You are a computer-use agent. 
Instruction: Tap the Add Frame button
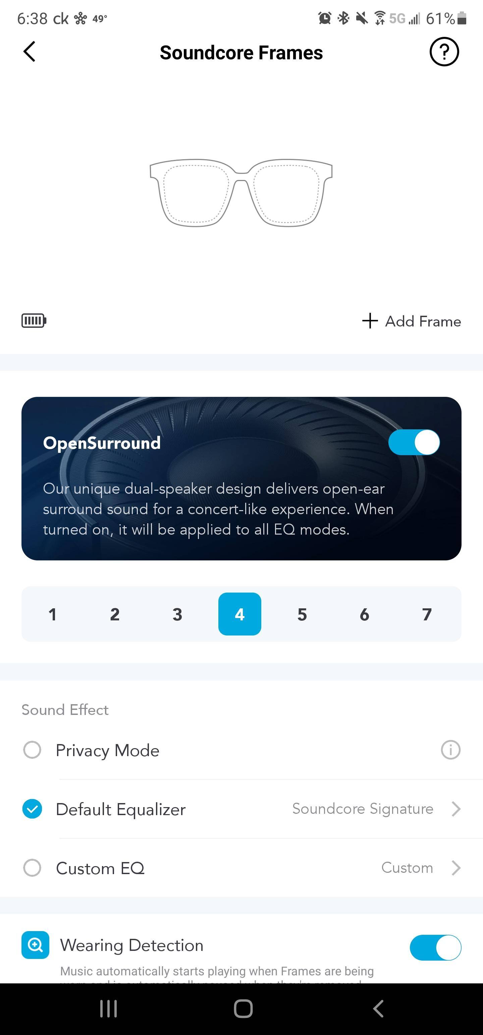(412, 321)
